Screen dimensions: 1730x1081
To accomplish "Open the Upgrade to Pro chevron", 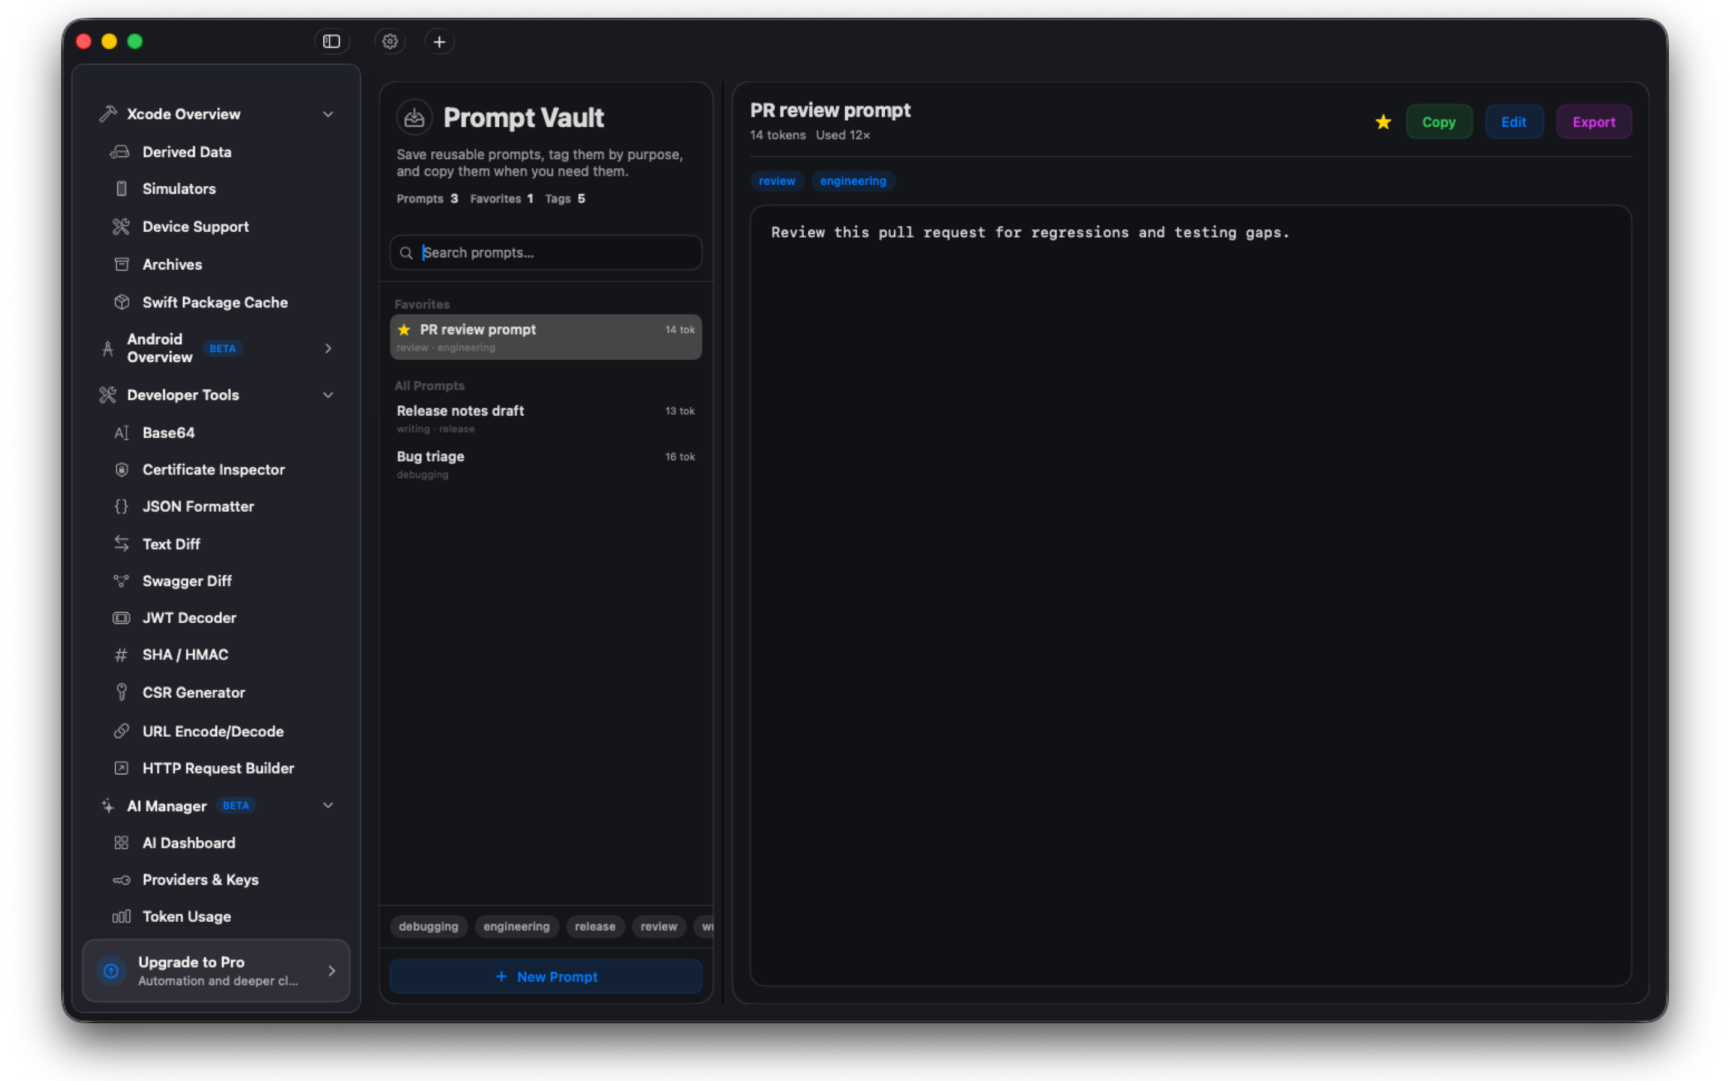I will click(x=332, y=971).
